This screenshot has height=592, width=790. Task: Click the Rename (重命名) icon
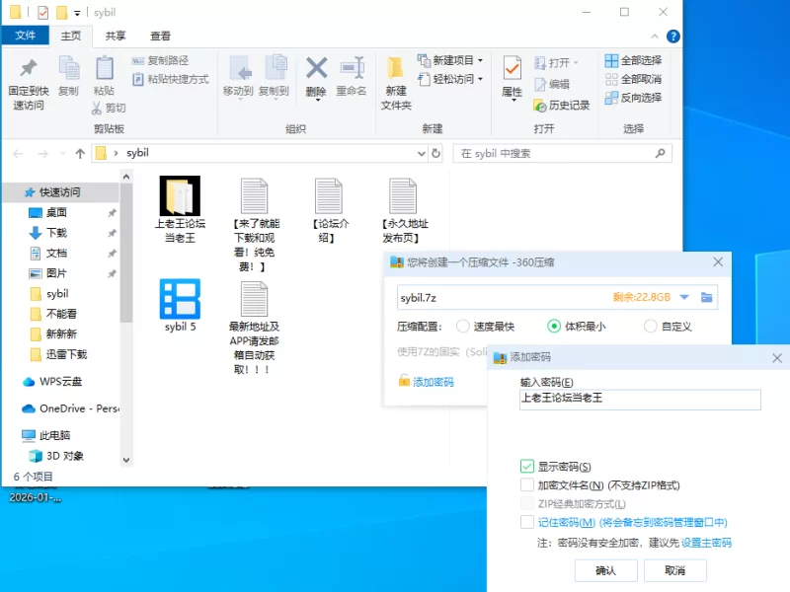click(x=353, y=68)
